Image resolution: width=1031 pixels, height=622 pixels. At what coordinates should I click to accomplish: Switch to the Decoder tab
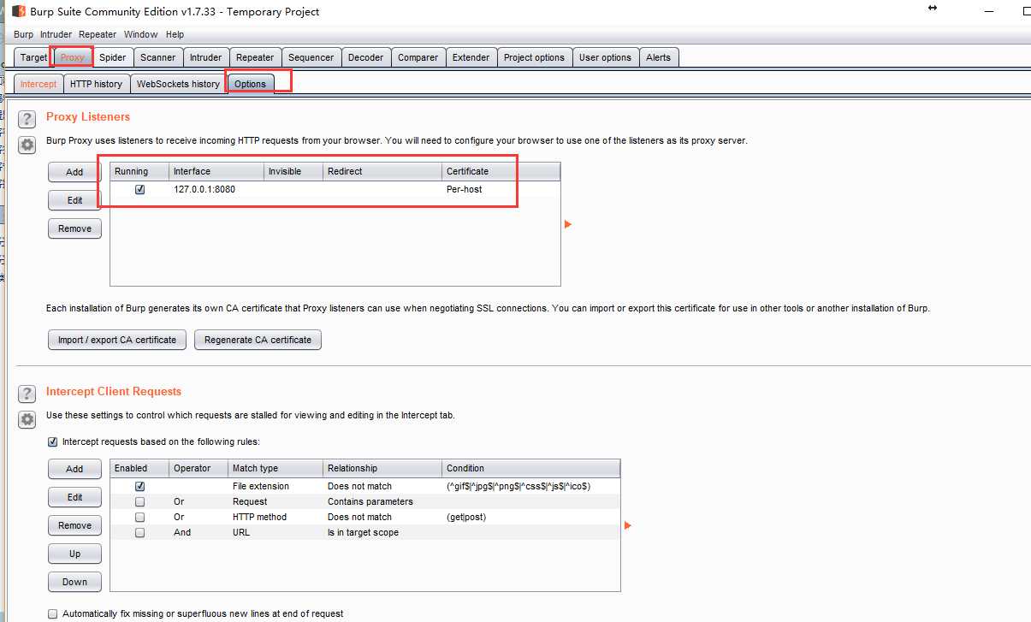[365, 57]
